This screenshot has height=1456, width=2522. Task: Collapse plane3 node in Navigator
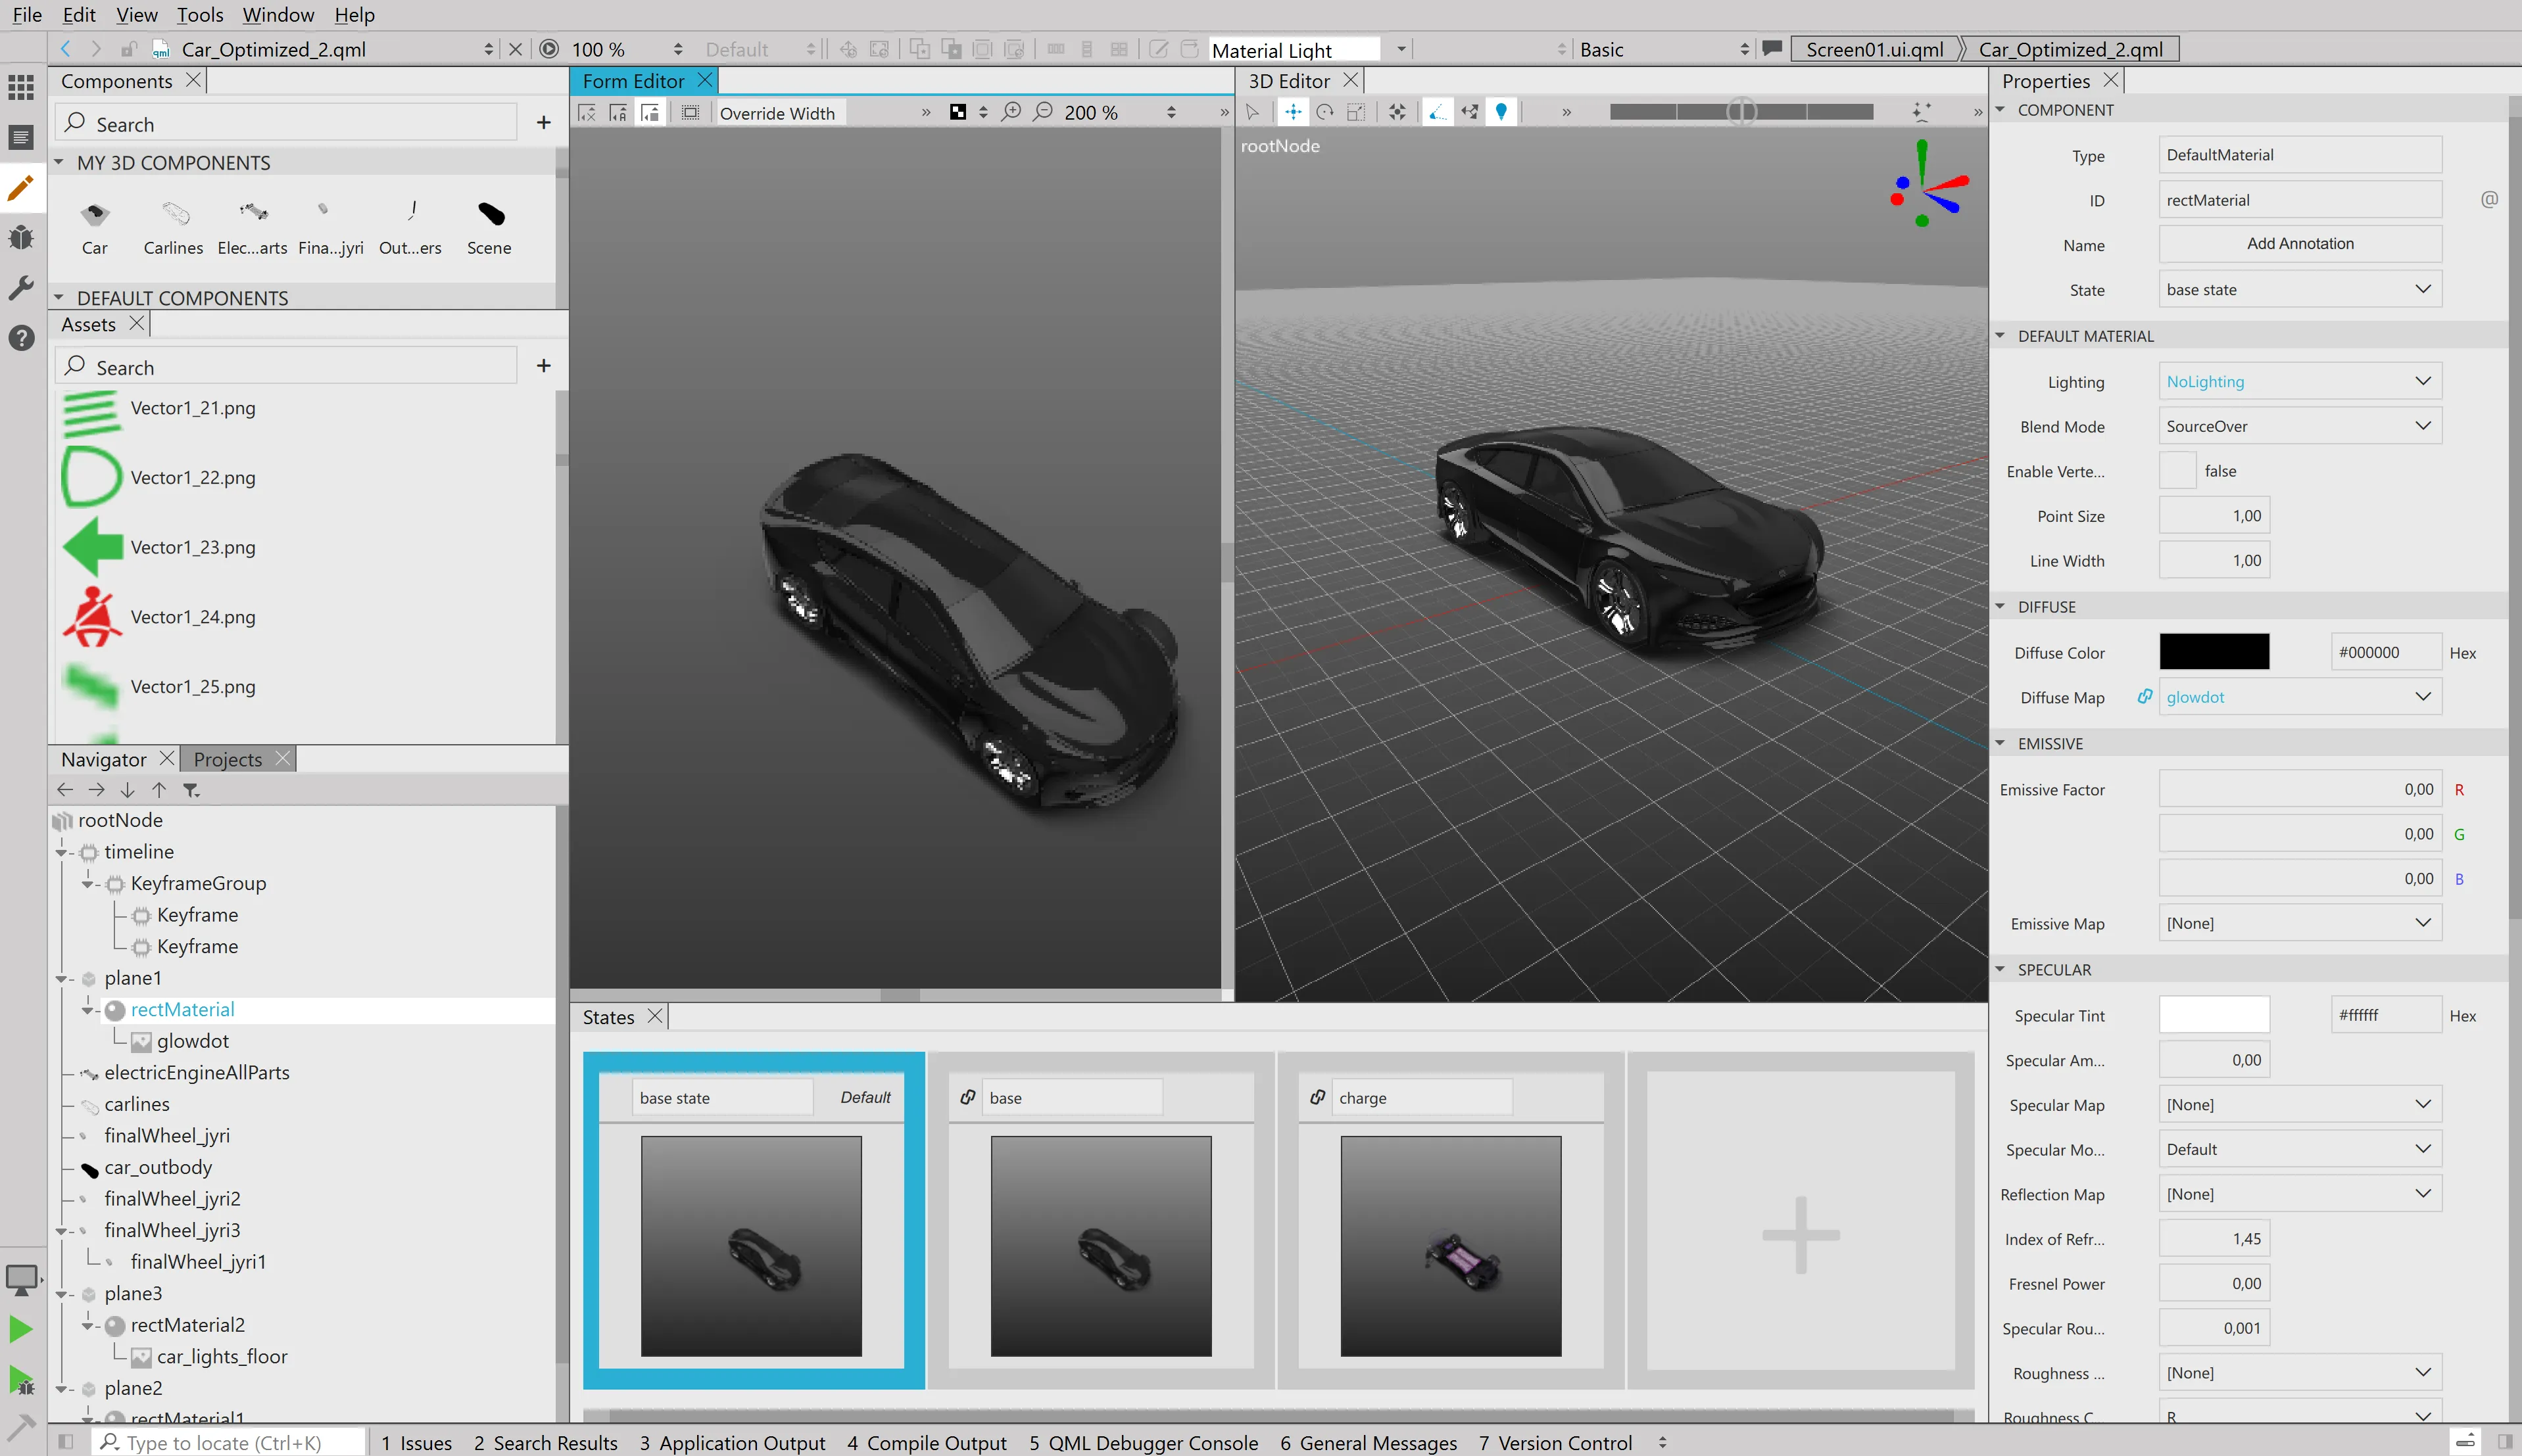[62, 1294]
